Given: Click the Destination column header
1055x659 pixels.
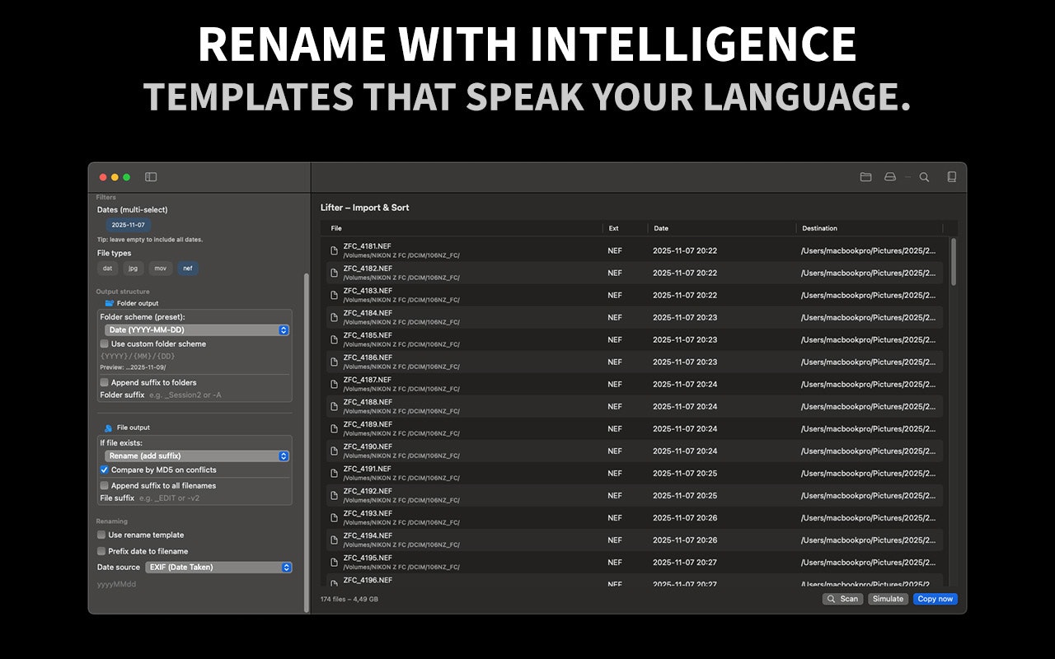Looking at the screenshot, I should pyautogui.click(x=819, y=228).
